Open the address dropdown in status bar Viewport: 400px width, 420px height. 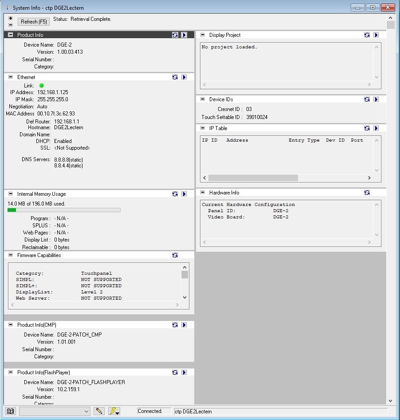coord(55,411)
